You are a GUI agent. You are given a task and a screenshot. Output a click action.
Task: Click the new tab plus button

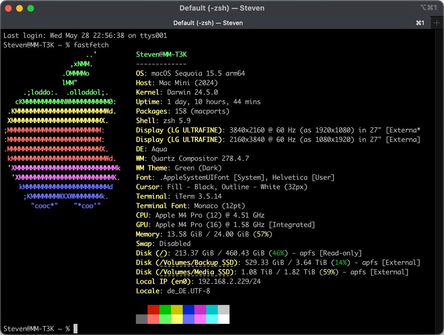coord(437,23)
